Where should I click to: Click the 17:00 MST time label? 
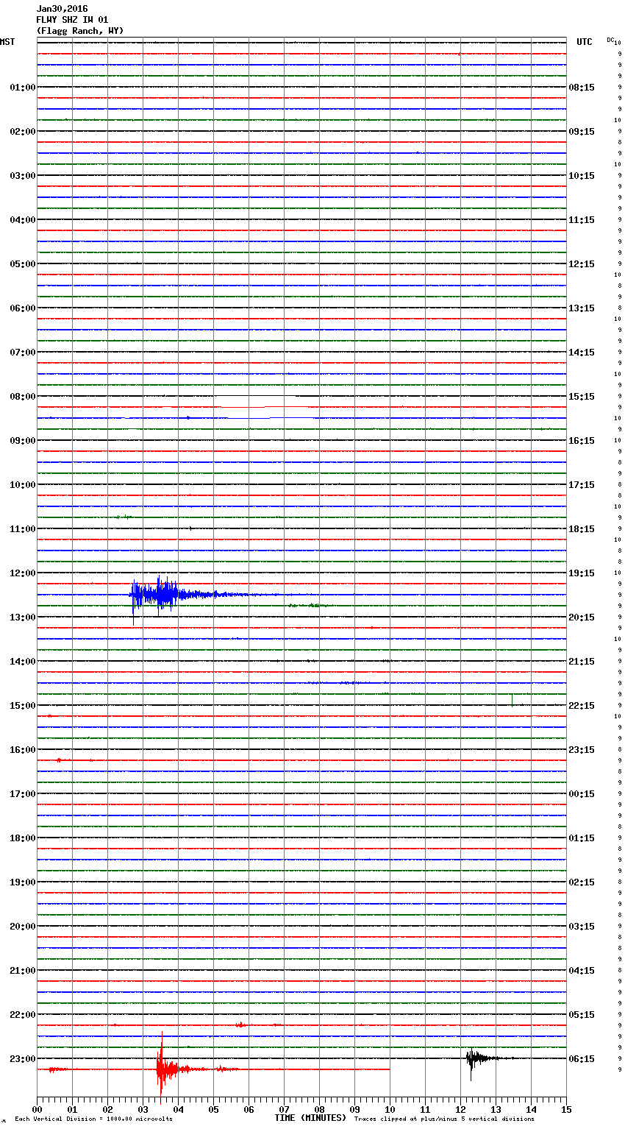tap(23, 794)
